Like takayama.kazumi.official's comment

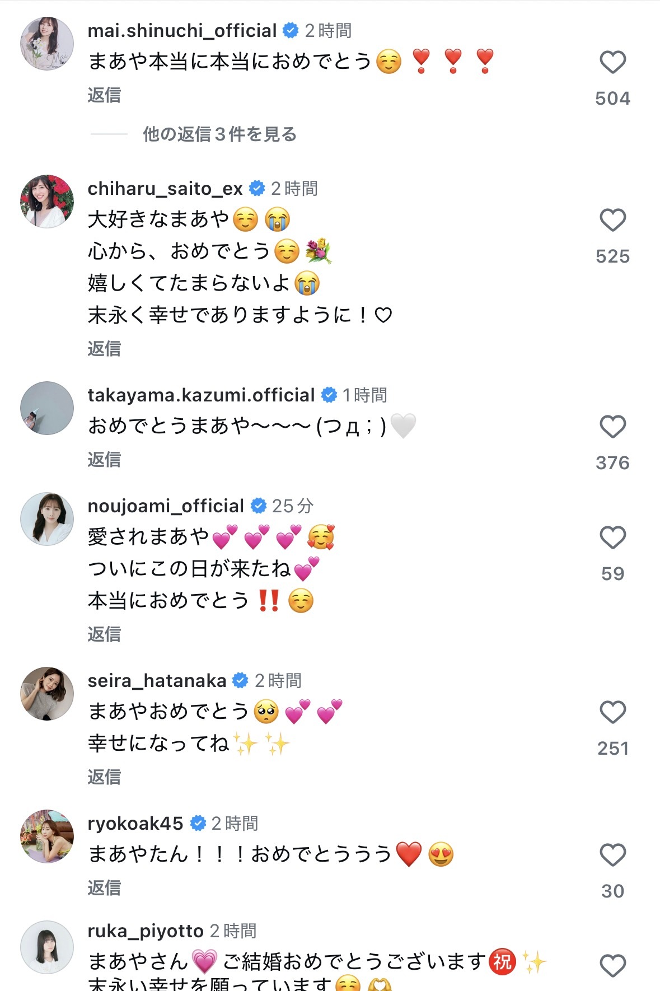point(612,427)
